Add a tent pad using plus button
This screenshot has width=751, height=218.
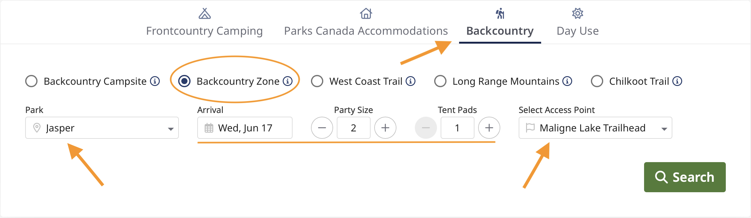click(489, 128)
